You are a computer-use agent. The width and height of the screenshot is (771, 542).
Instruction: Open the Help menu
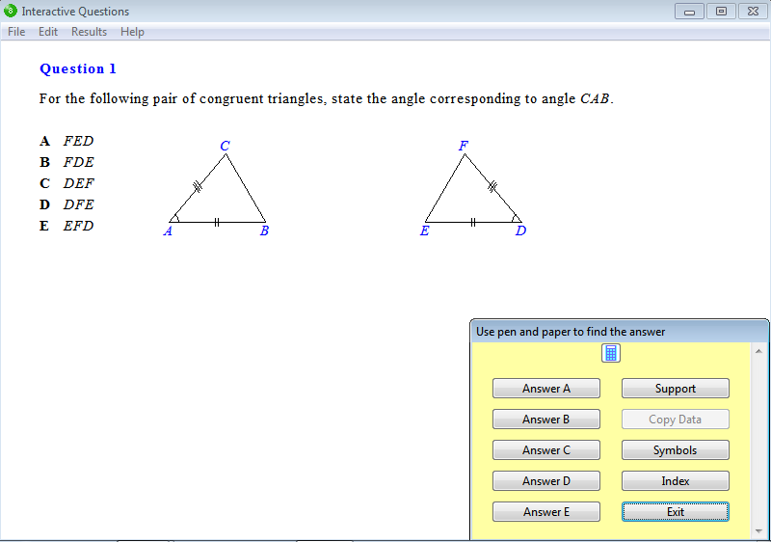point(132,32)
